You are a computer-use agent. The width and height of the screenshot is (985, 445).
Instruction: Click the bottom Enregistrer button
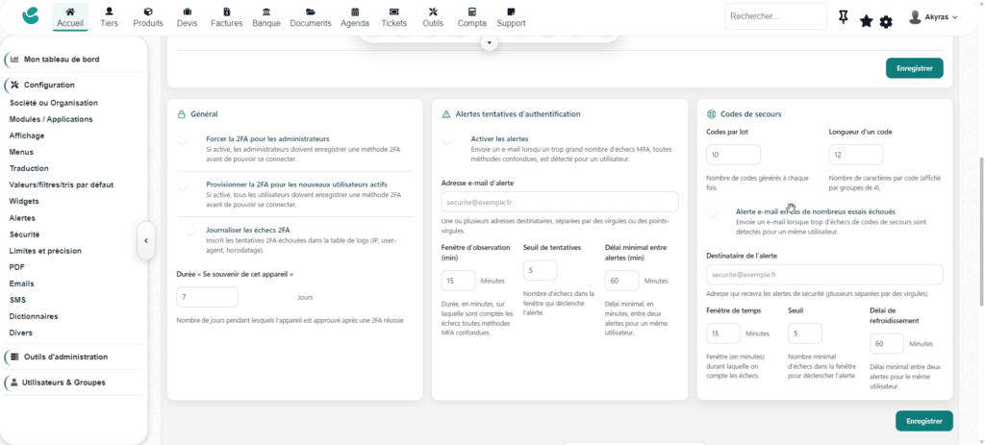(924, 421)
